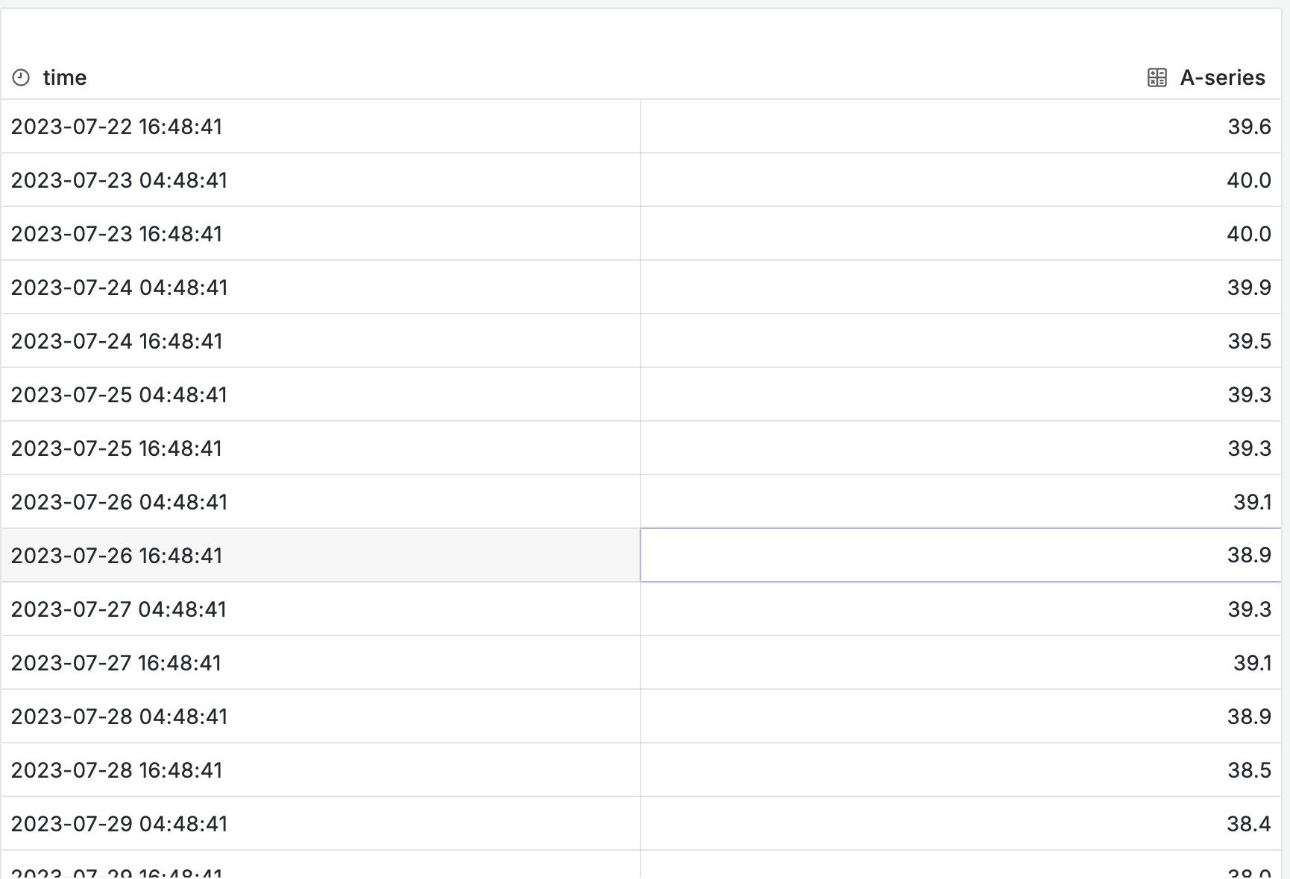The height and width of the screenshot is (879, 1290).
Task: Click the table icon beside A-series header
Action: click(1157, 77)
